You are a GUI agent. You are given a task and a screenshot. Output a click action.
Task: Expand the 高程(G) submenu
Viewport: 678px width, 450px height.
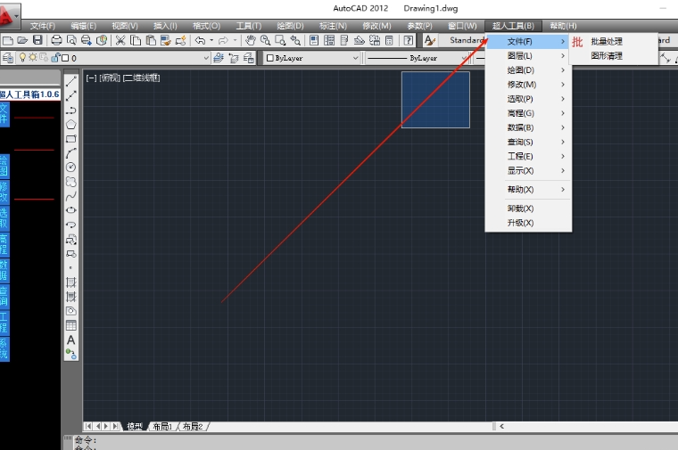pos(528,113)
